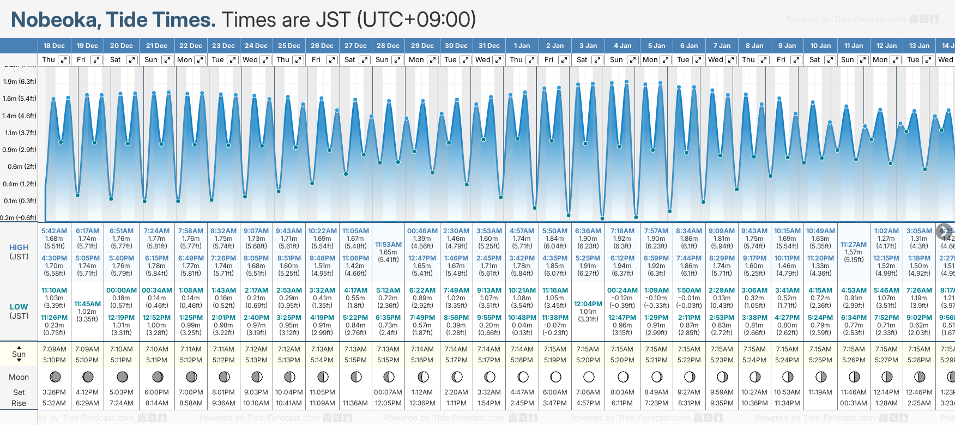Screen dimensions: 955x425
Task: Expand the Sun 4 Jan day
Action: (x=631, y=60)
